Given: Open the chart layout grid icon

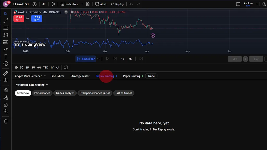Looking at the screenshot, I should pyautogui.click(x=88, y=4).
